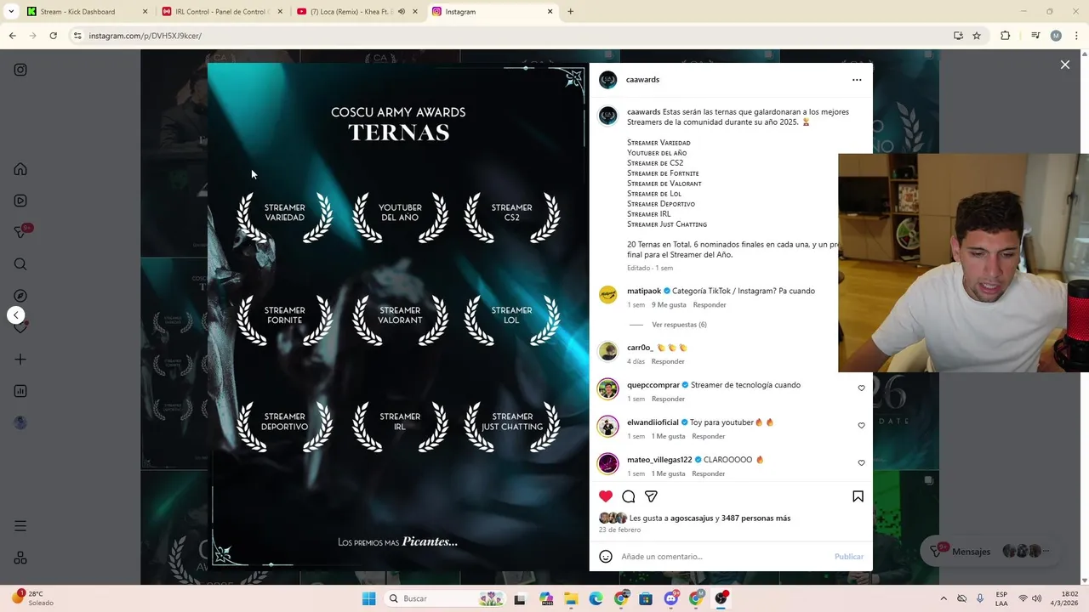Open the Instagram search sidebar icon
Image resolution: width=1089 pixels, height=612 pixels.
(x=20, y=264)
